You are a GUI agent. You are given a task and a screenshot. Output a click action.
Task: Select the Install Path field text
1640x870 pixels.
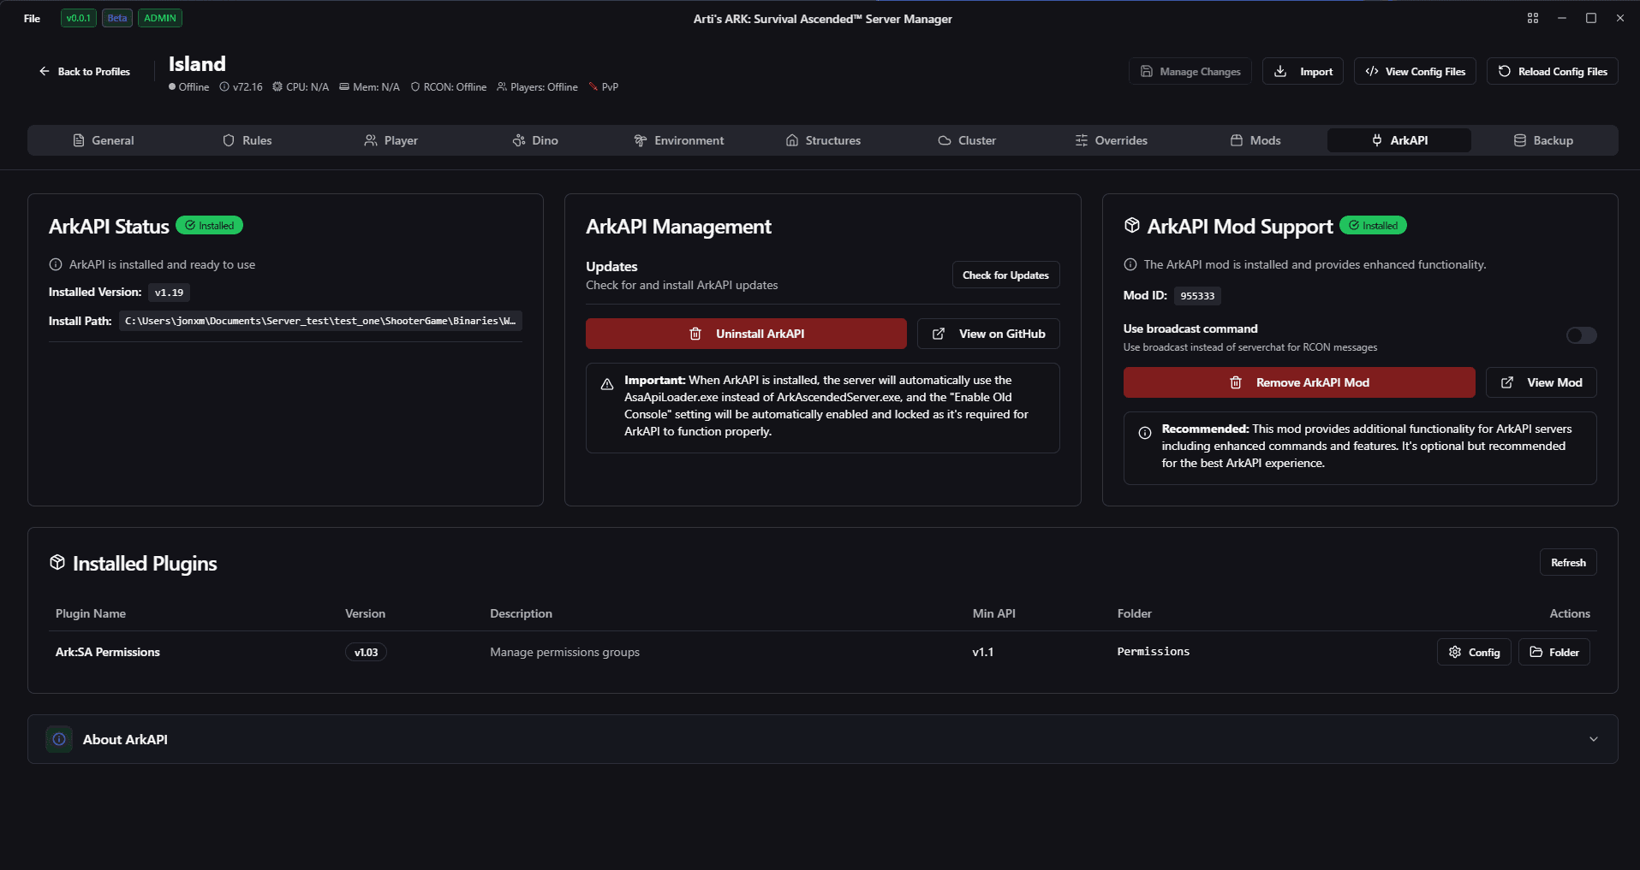[x=319, y=320]
